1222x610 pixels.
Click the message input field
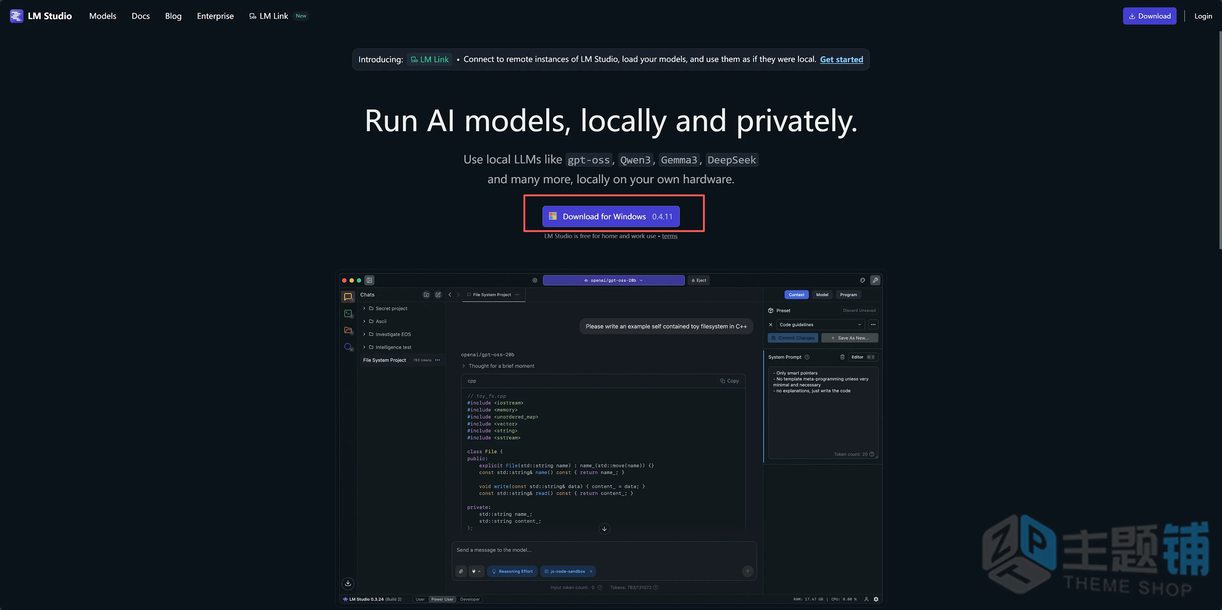click(x=604, y=550)
